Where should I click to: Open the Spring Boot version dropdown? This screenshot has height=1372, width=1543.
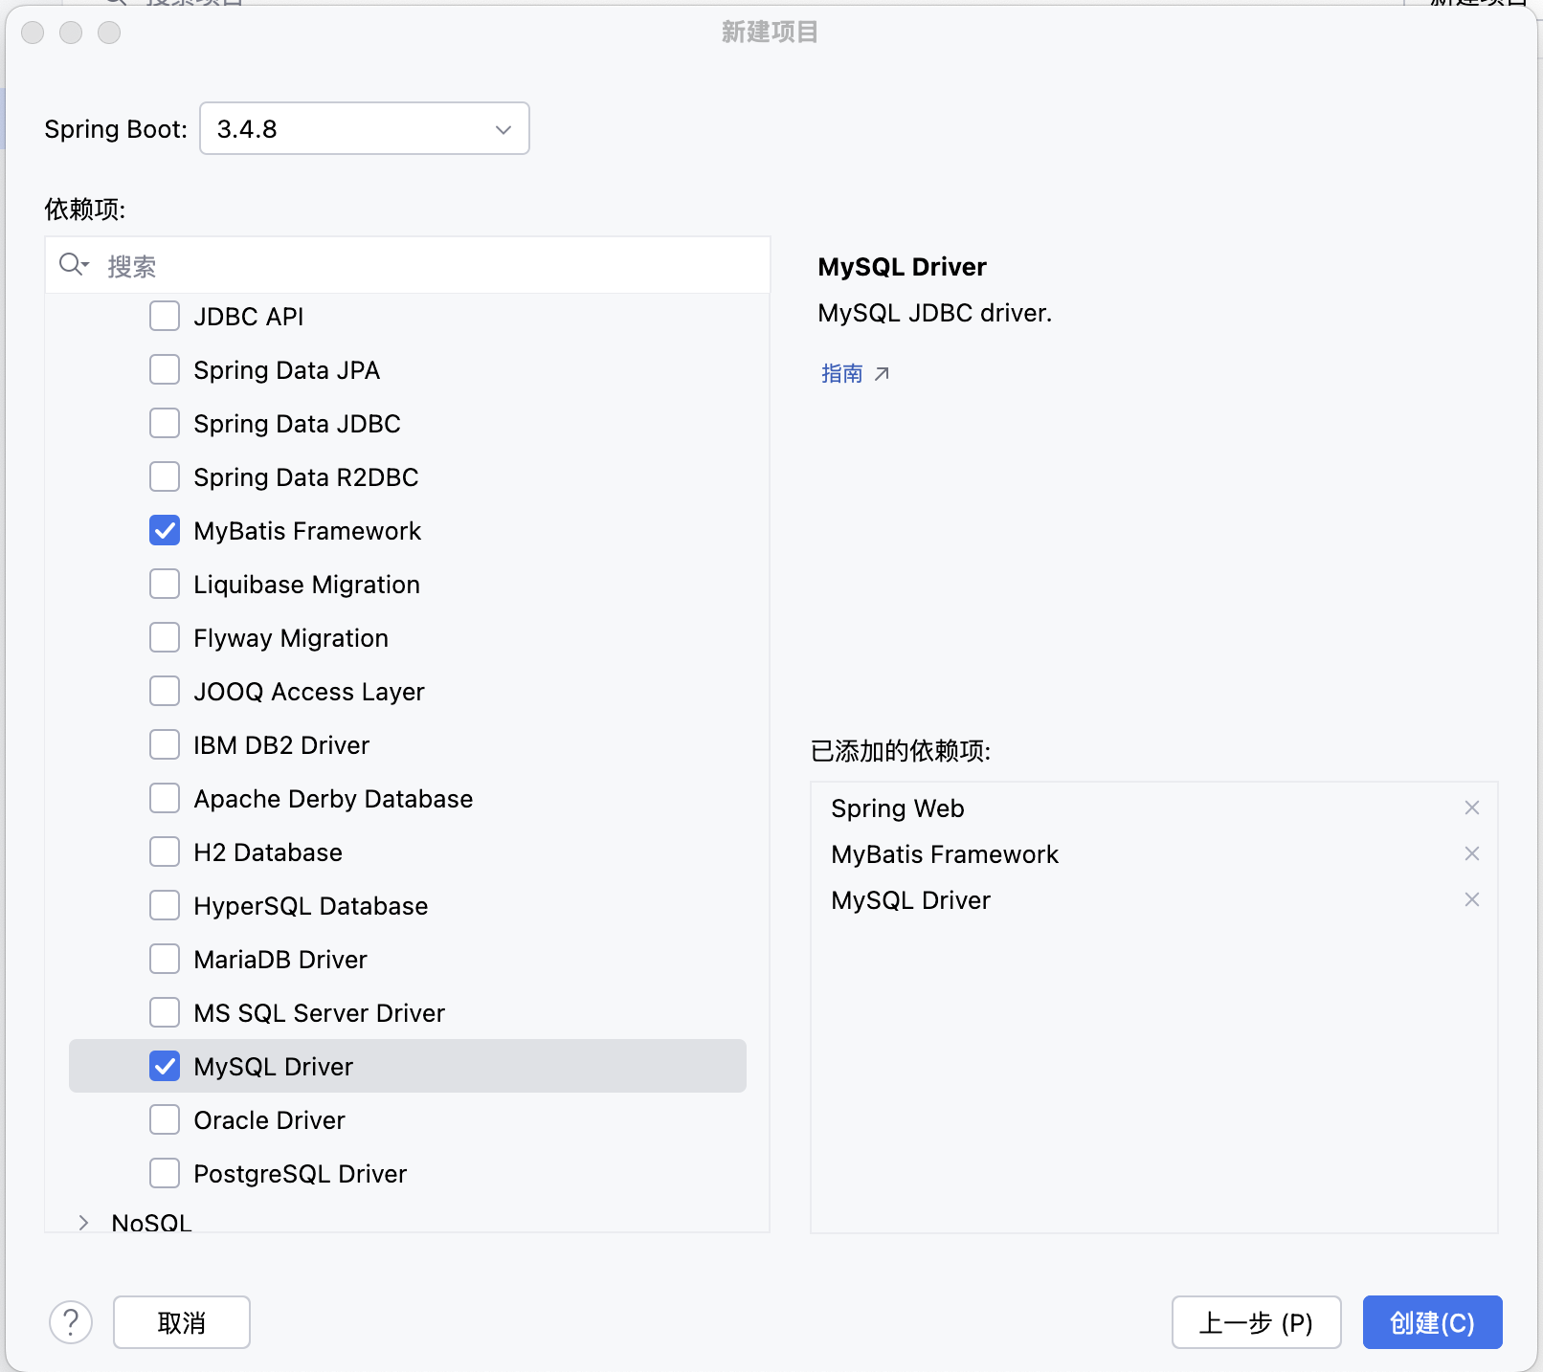point(365,128)
